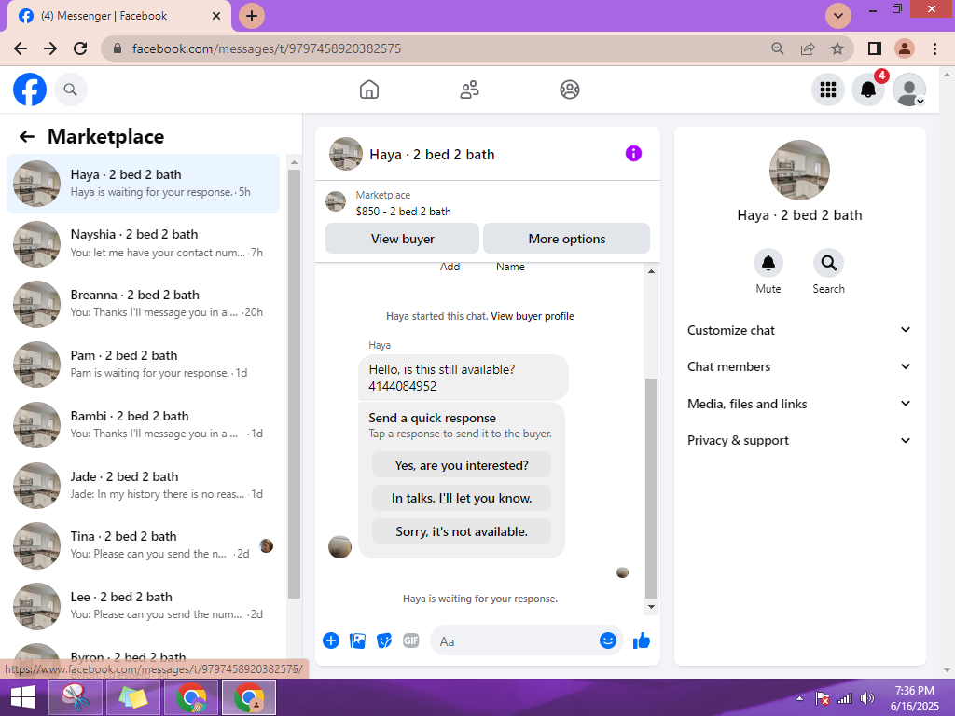
Task: Expand Chat members section
Action: (x=799, y=366)
